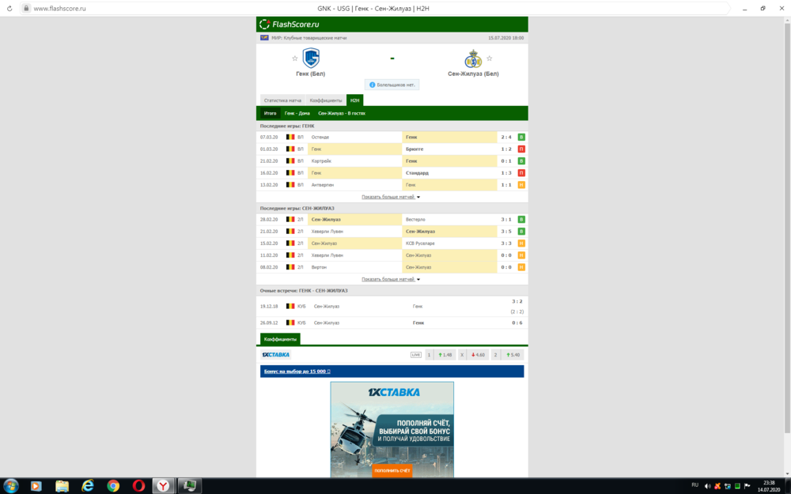The width and height of the screenshot is (791, 494).
Task: Click the win badge in the 28.02.20 Вестерло row
Action: pos(521,220)
